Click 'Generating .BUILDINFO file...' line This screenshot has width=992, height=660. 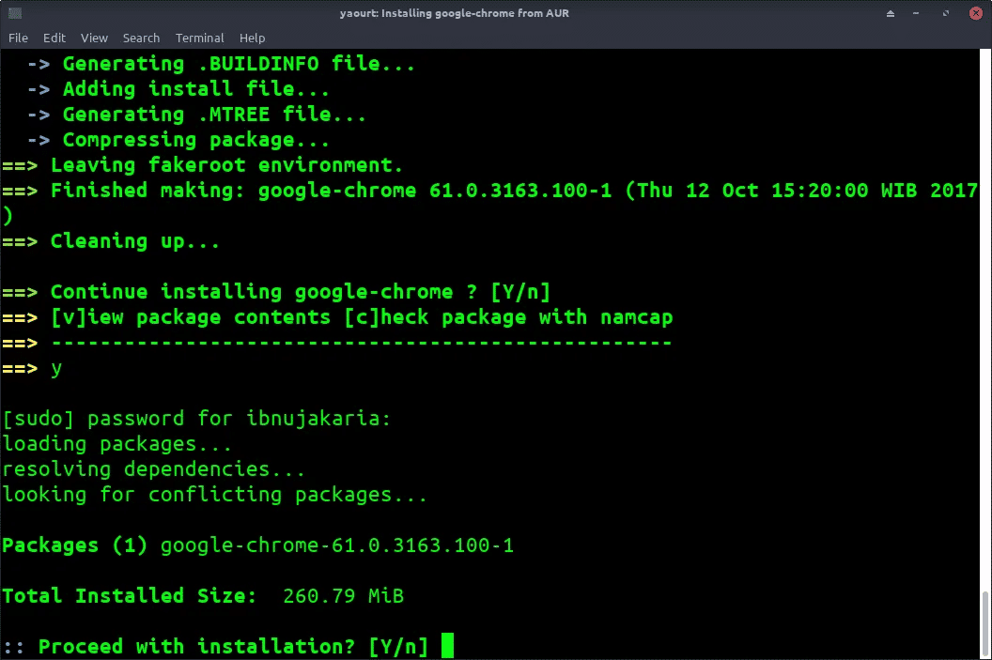221,64
